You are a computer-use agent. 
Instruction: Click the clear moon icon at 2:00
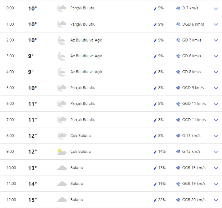(x=62, y=40)
